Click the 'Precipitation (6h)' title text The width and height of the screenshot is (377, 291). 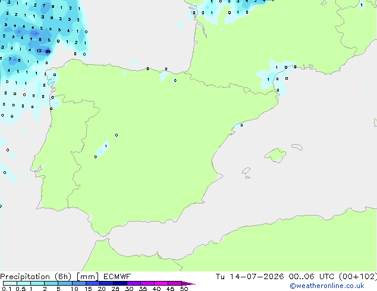click(36, 277)
